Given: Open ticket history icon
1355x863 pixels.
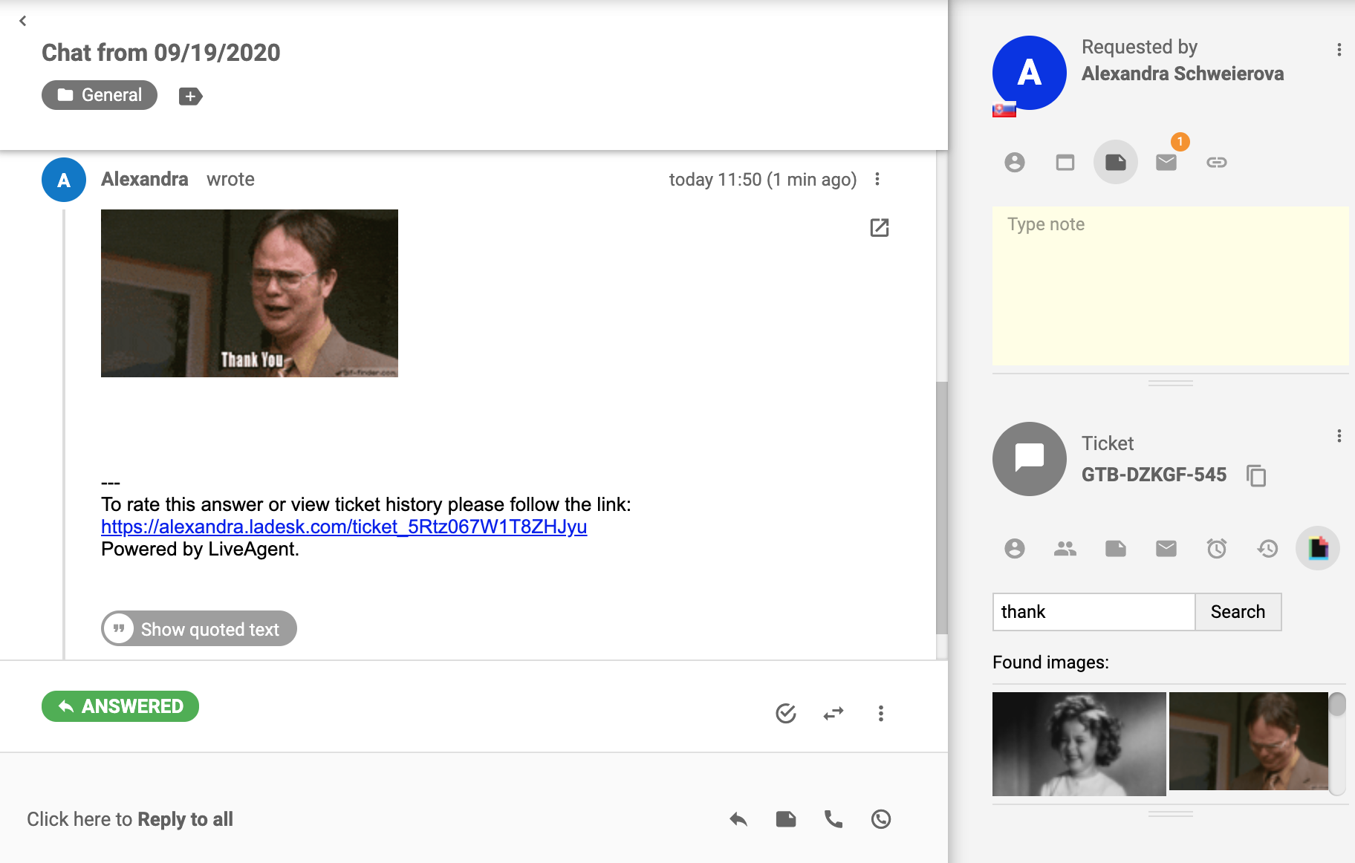Looking at the screenshot, I should 1267,549.
